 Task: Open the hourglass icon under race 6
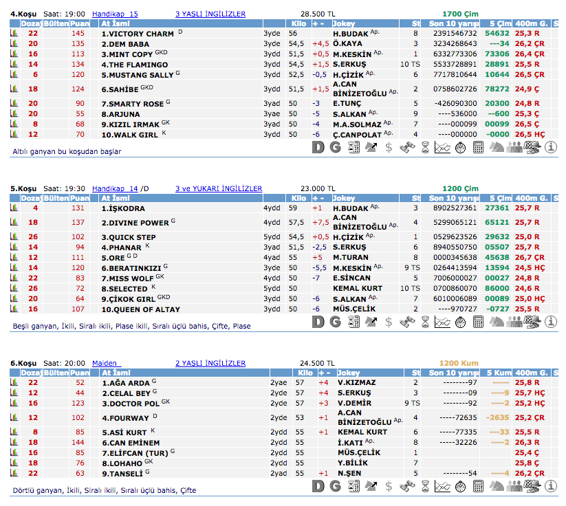tap(425, 486)
